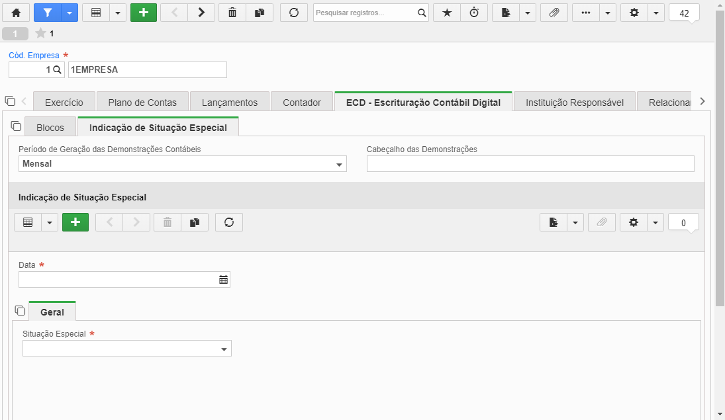
Task: Click the sub-grid export document icon
Action: click(554, 222)
